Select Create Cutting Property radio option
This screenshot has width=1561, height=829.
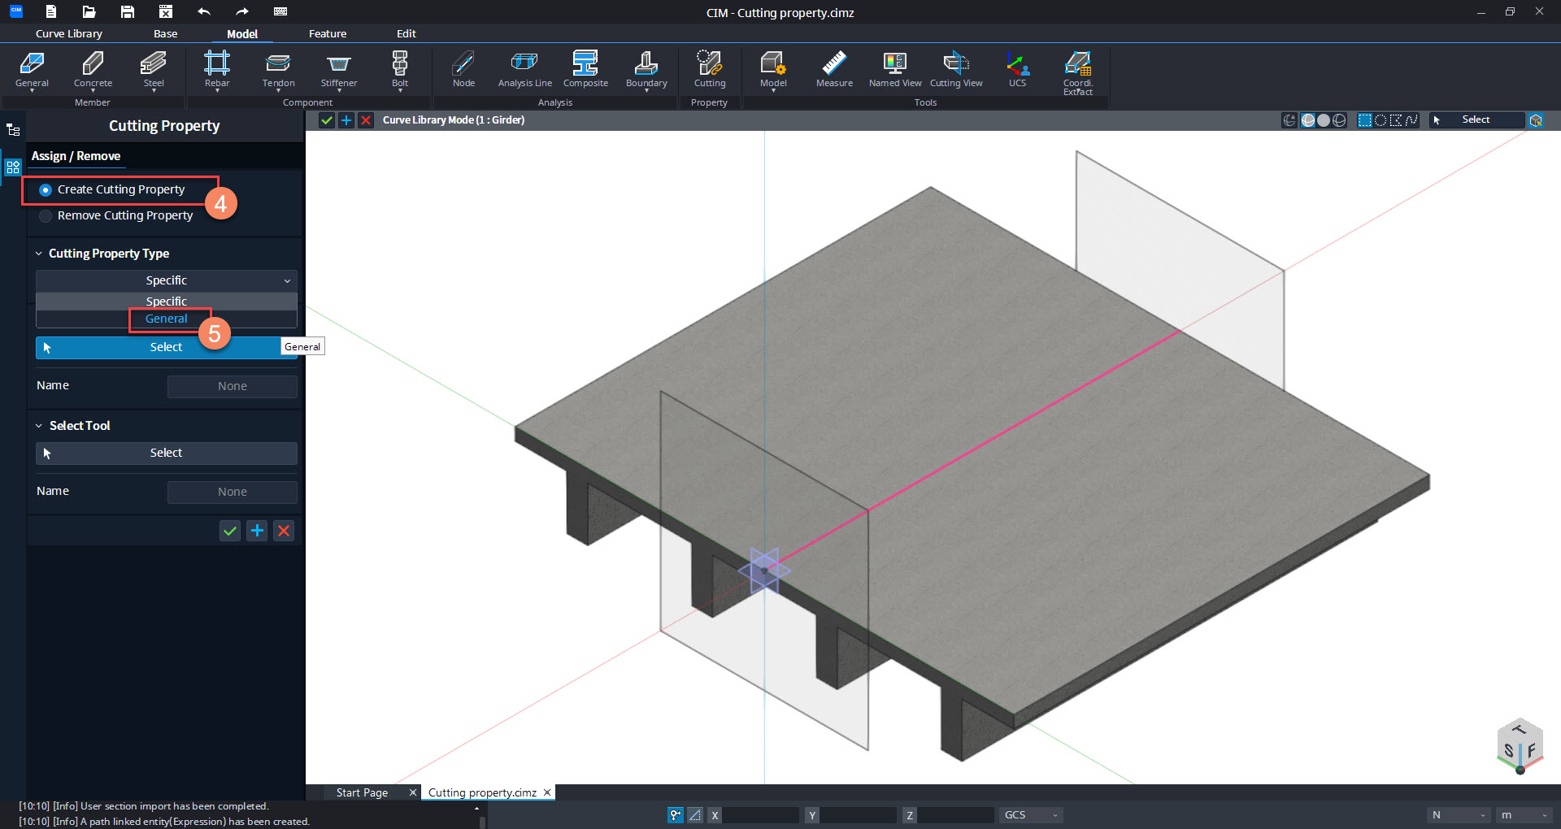tap(113, 189)
